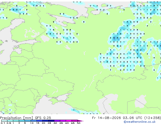Click the legend value '50'
The height and width of the screenshot is (124, 161).
[79, 123]
